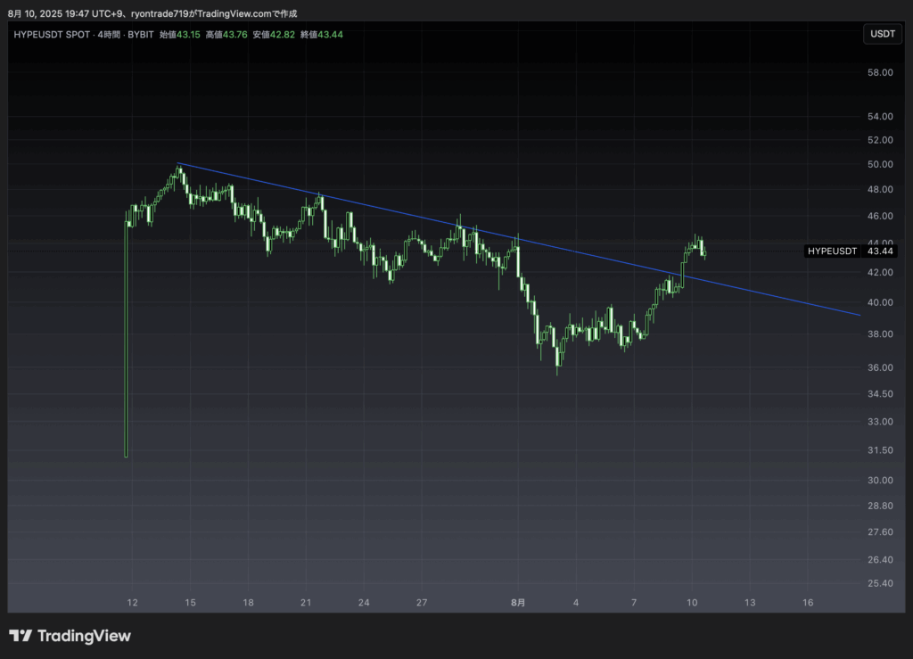Click date label 12 on time axis

pos(132,603)
